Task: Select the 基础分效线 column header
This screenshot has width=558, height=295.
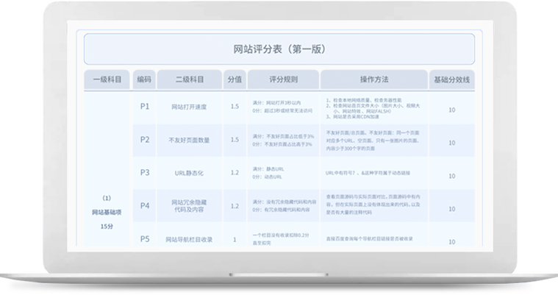Action: pyautogui.click(x=451, y=79)
